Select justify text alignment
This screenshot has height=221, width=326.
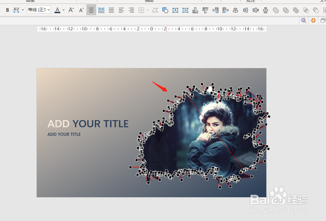[x=111, y=10]
